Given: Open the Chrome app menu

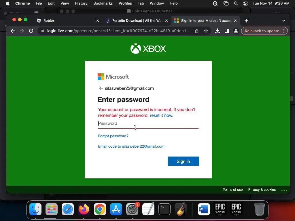Looking at the screenshot, I should (x=22, y=3).
